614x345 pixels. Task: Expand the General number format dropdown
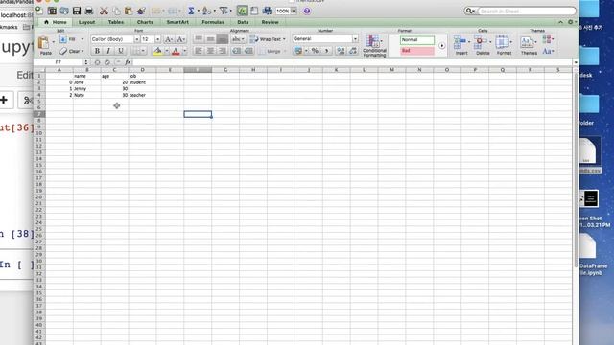click(x=355, y=39)
